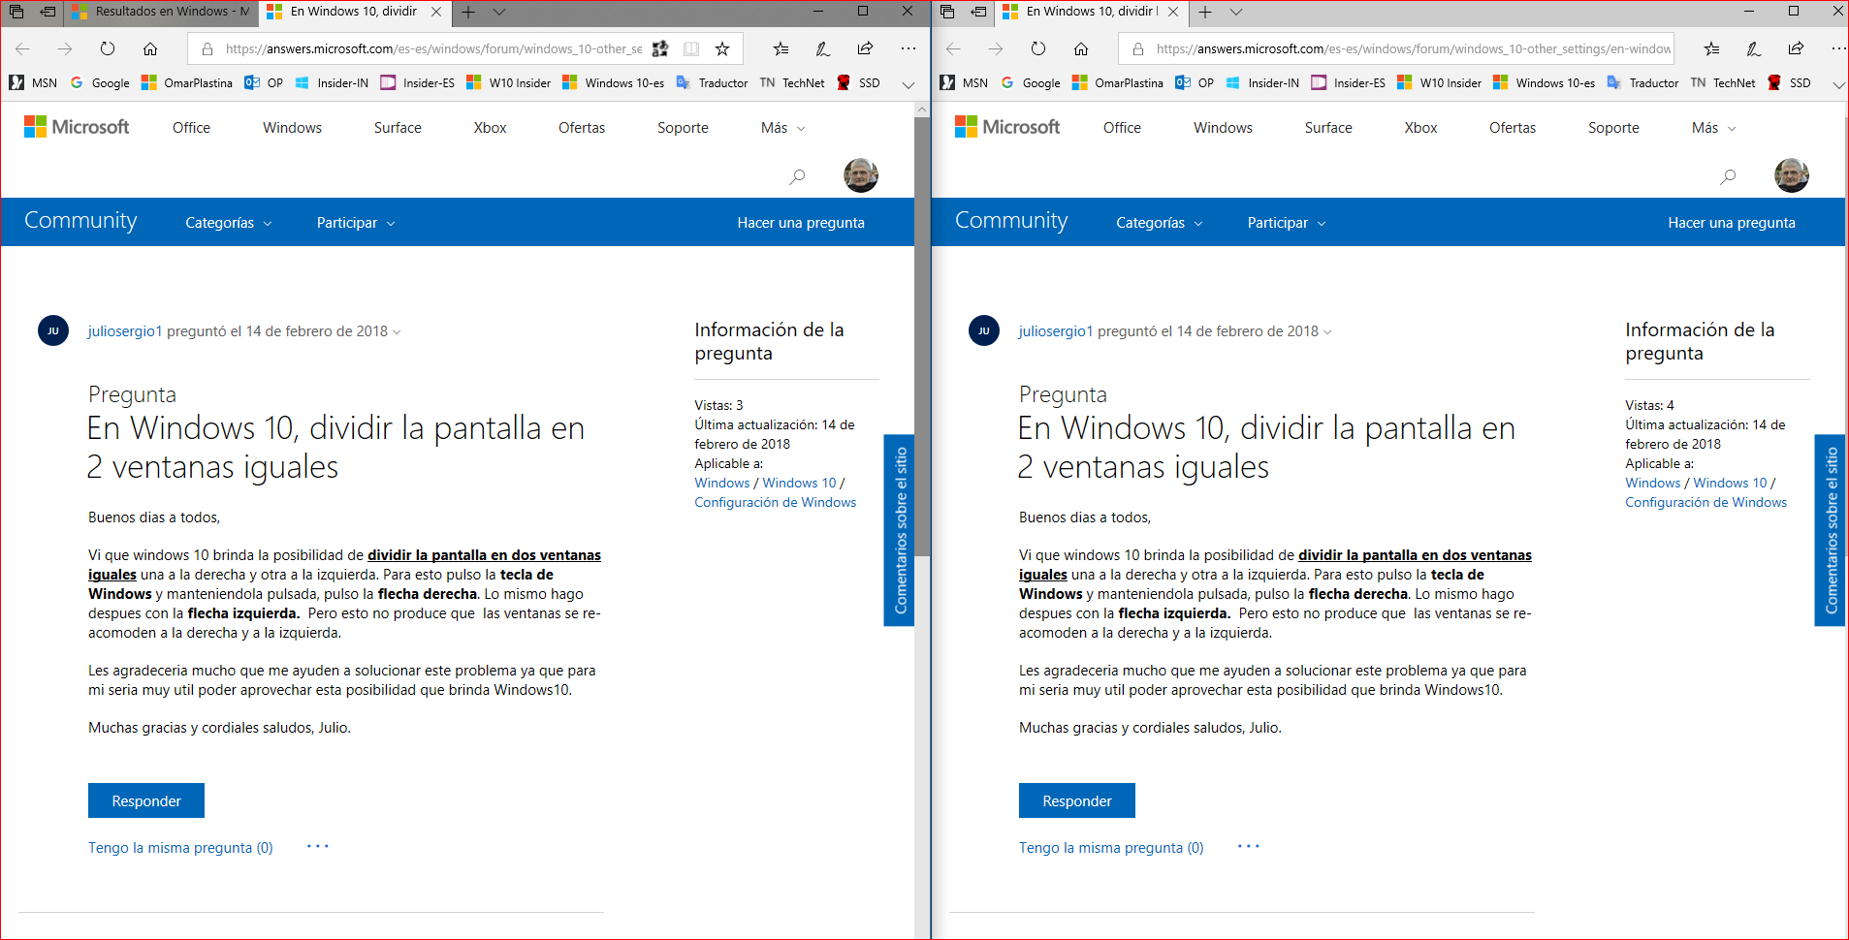Refresh the page in right Edge window
This screenshot has height=940, width=1849.
point(1038,48)
